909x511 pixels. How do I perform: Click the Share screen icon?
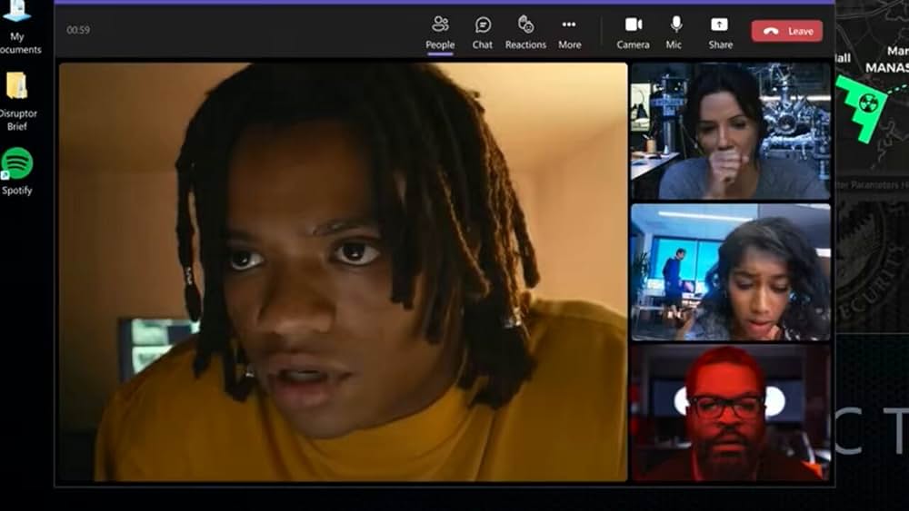click(720, 32)
